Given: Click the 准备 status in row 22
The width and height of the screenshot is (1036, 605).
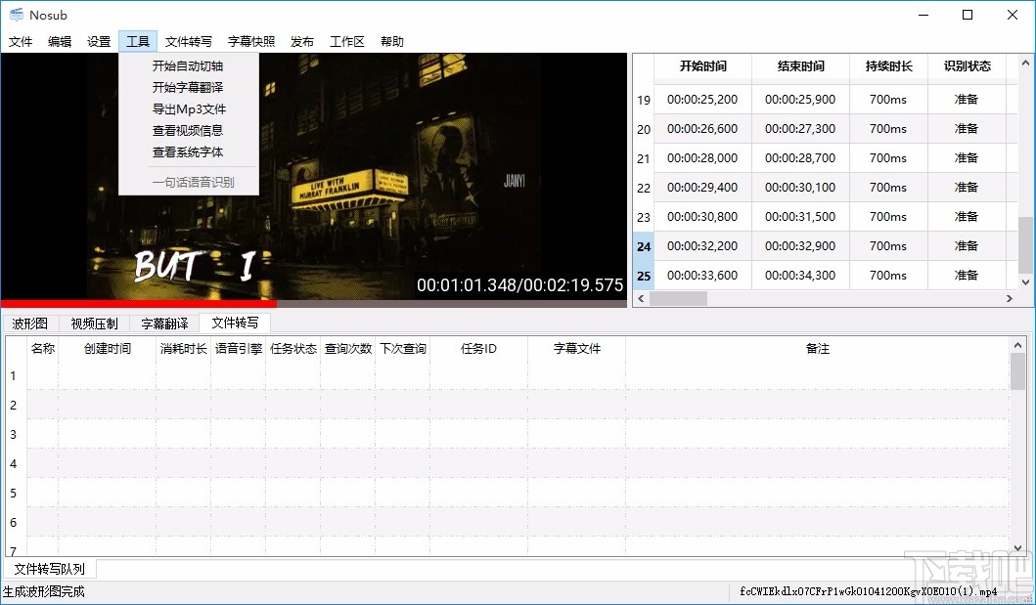Looking at the screenshot, I should 967,188.
